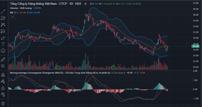Image resolution: width=202 pixels, height=107 pixels.
Task: Click the first green F event marker
Action: (58, 67)
